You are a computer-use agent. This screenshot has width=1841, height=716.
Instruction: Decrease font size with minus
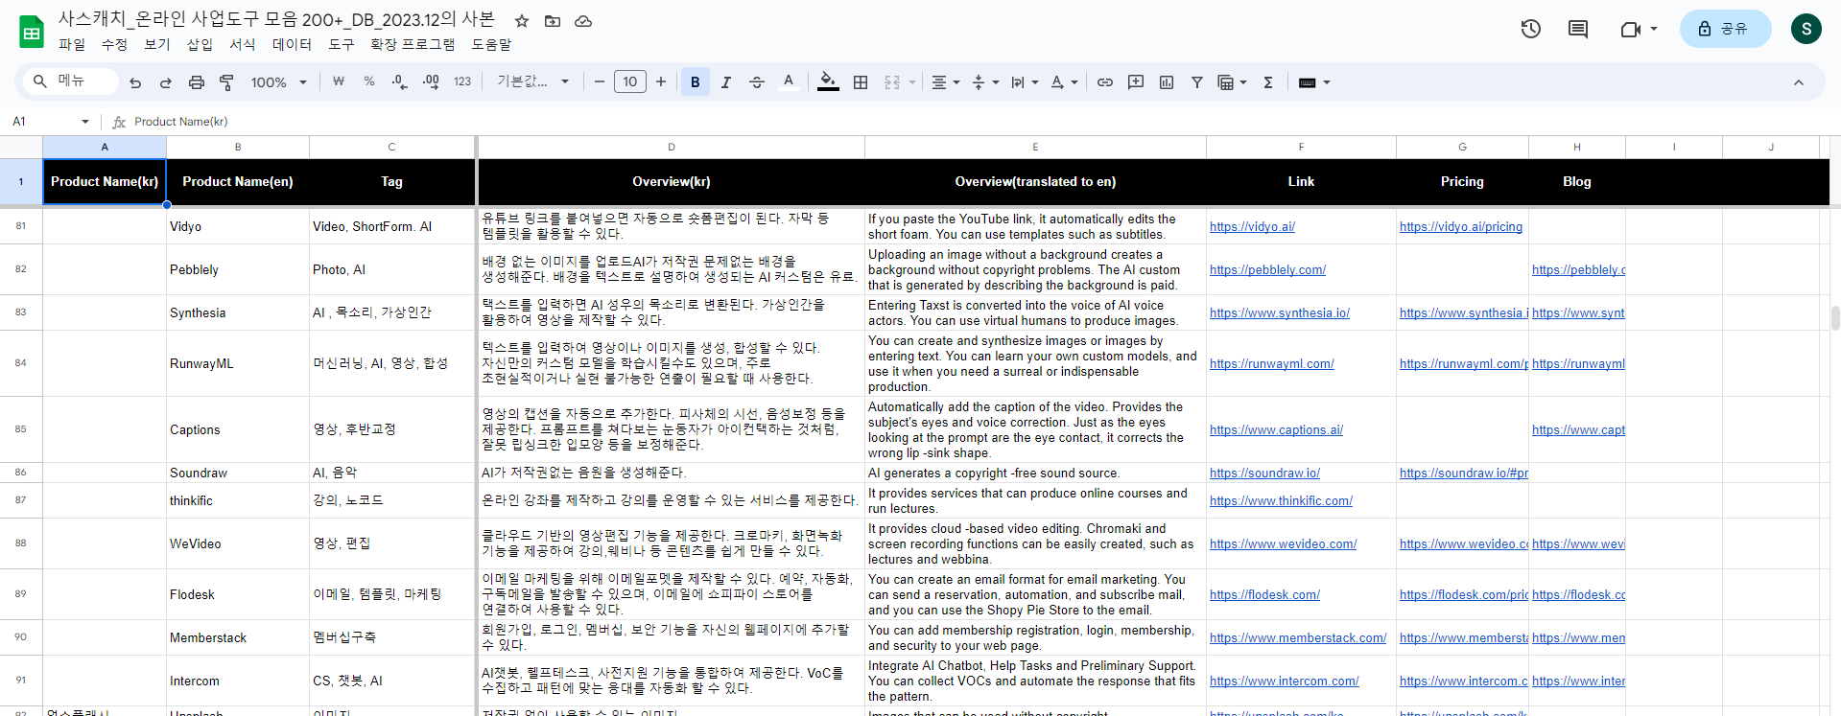(x=600, y=82)
